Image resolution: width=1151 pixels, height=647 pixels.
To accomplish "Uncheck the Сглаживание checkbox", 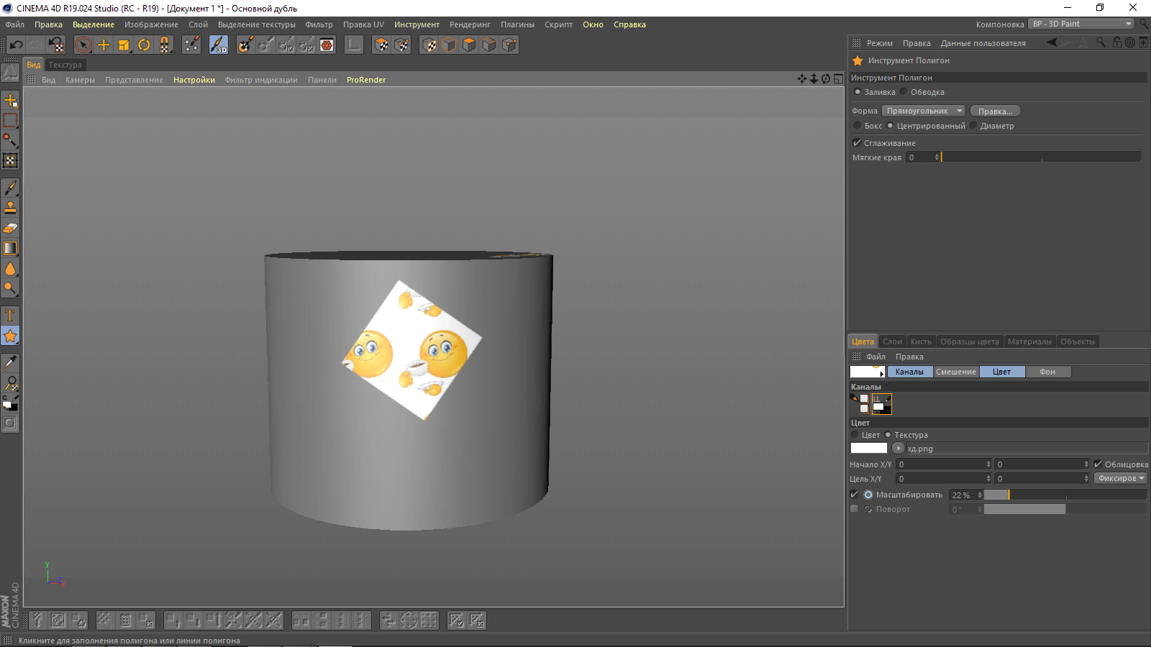I will click(857, 143).
